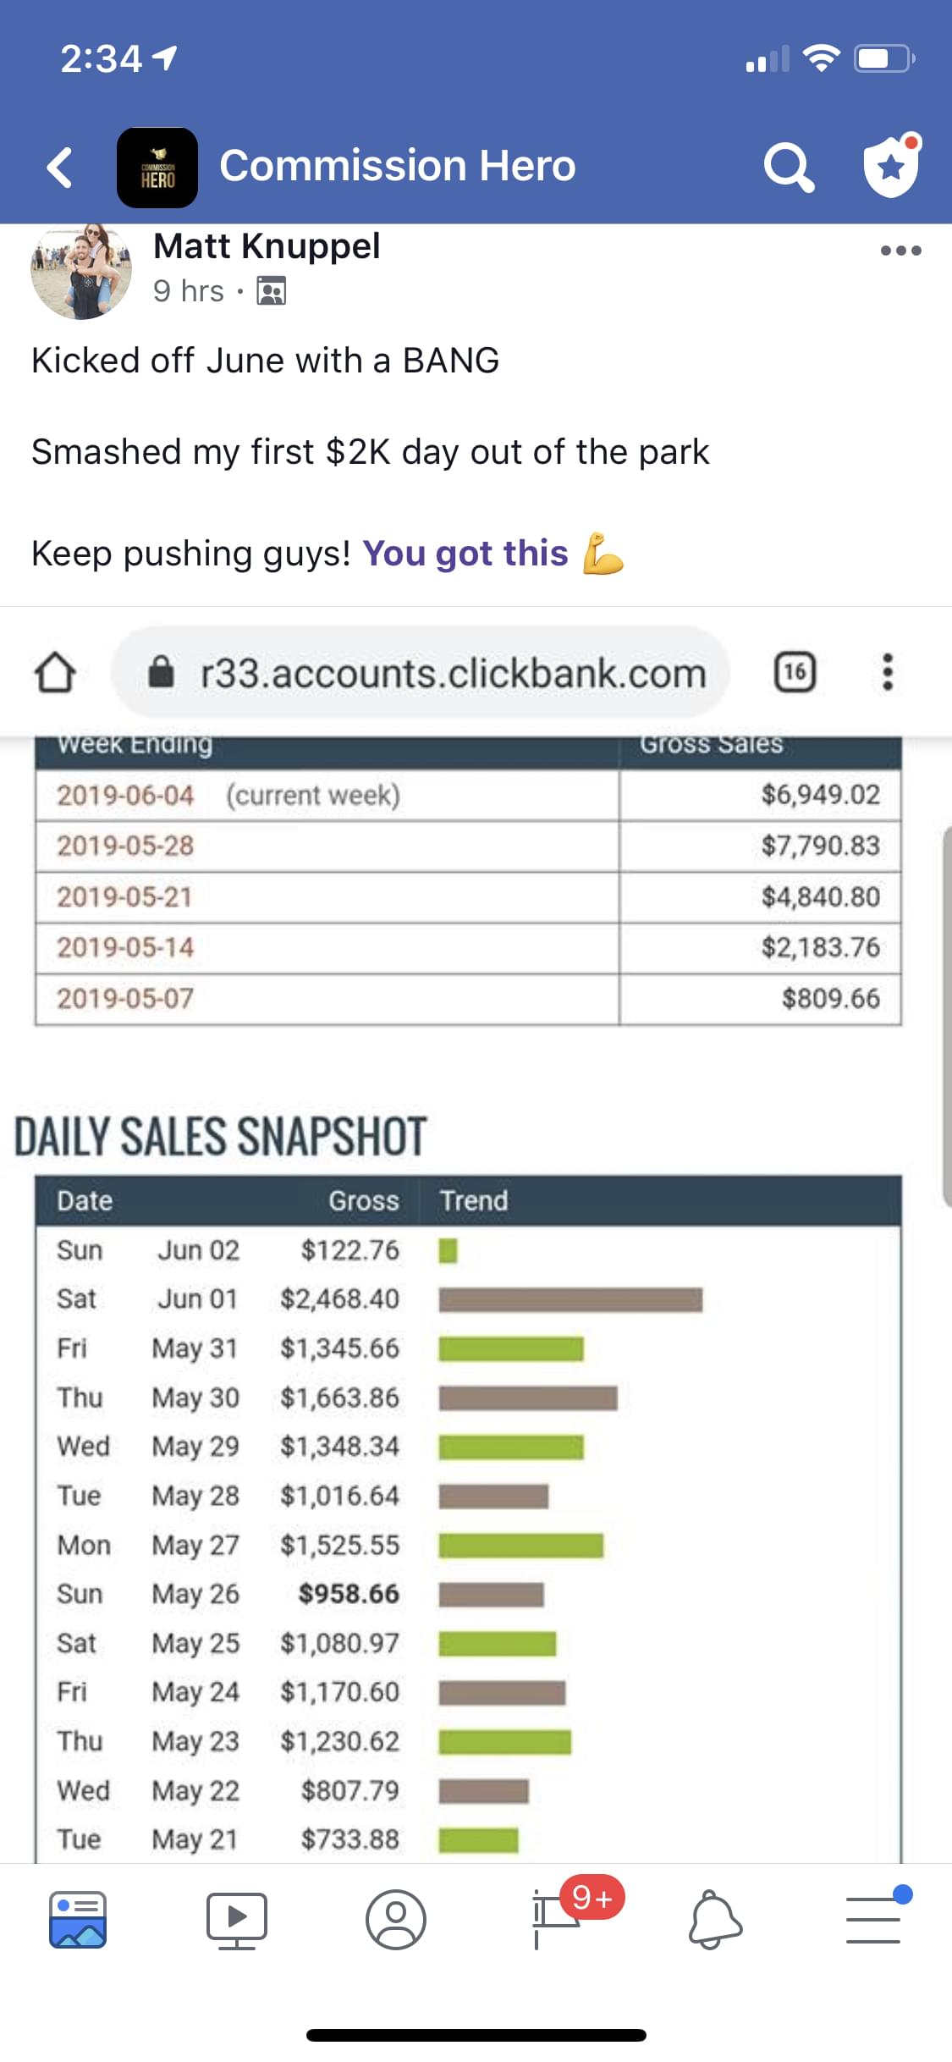Tap the back arrow in header
Image resolution: width=952 pixels, height=2062 pixels.
(x=59, y=167)
